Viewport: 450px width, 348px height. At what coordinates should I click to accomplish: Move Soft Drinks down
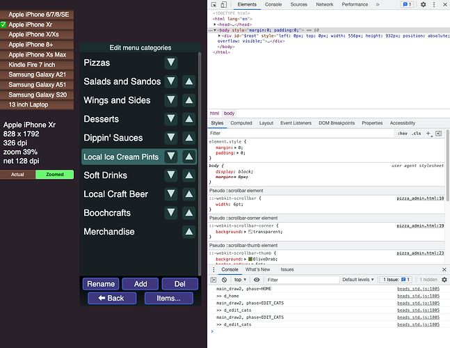click(171, 175)
